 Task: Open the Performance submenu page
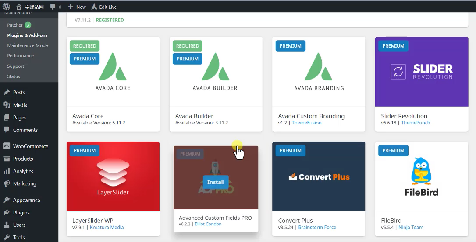[20, 56]
